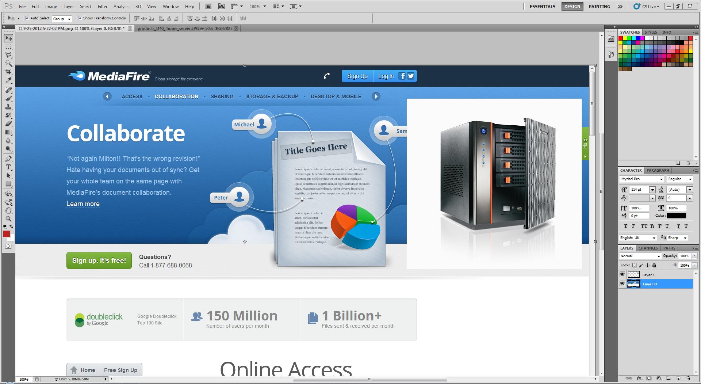This screenshot has width=701, height=384.
Task: Open the Auto-Select Group dropdown
Action: 62,19
